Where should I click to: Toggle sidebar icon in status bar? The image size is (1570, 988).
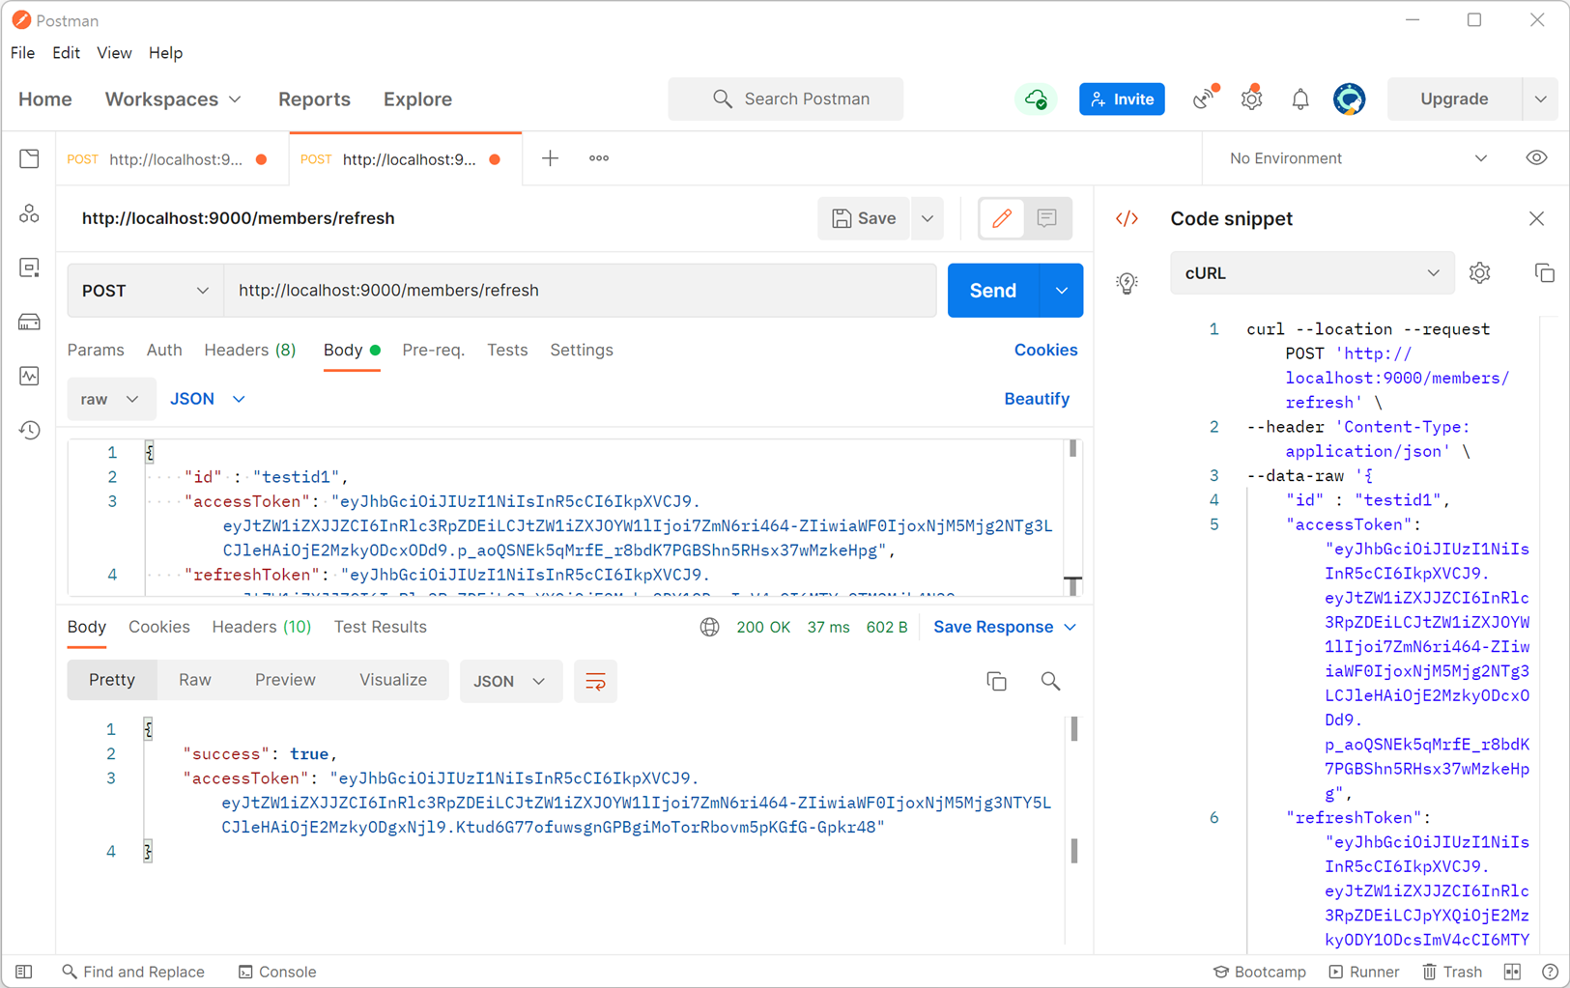[x=24, y=972]
